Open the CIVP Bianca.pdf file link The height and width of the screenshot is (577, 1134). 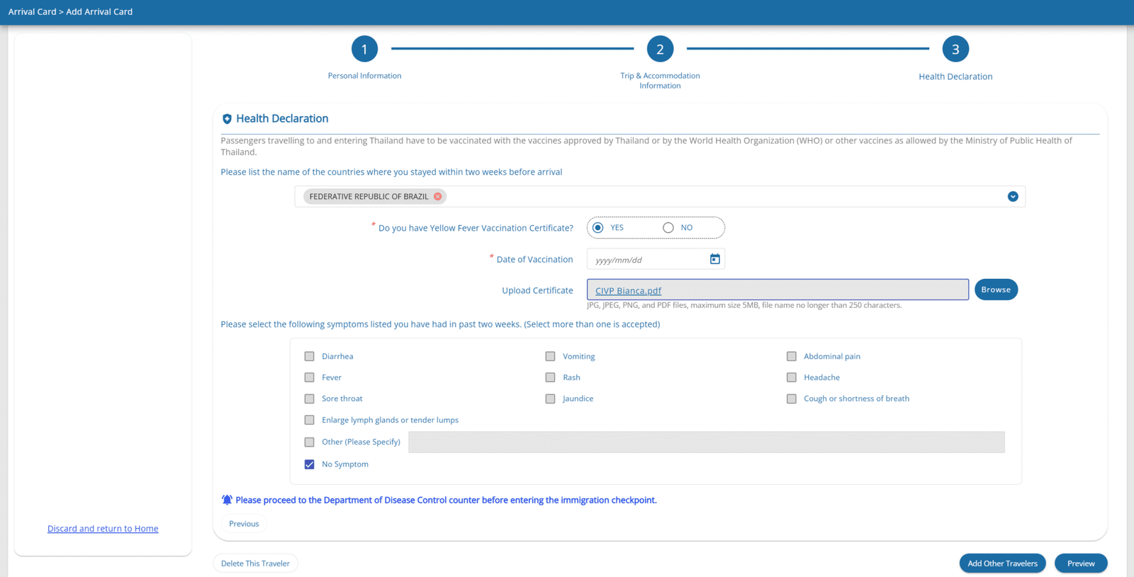click(628, 290)
